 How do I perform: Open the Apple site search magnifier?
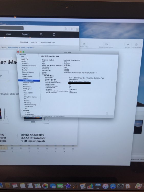(x=41, y=34)
